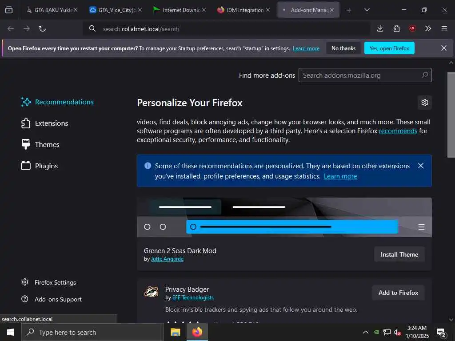
Task: Click the Grenen 2 Seas theme preview
Action: point(284,218)
